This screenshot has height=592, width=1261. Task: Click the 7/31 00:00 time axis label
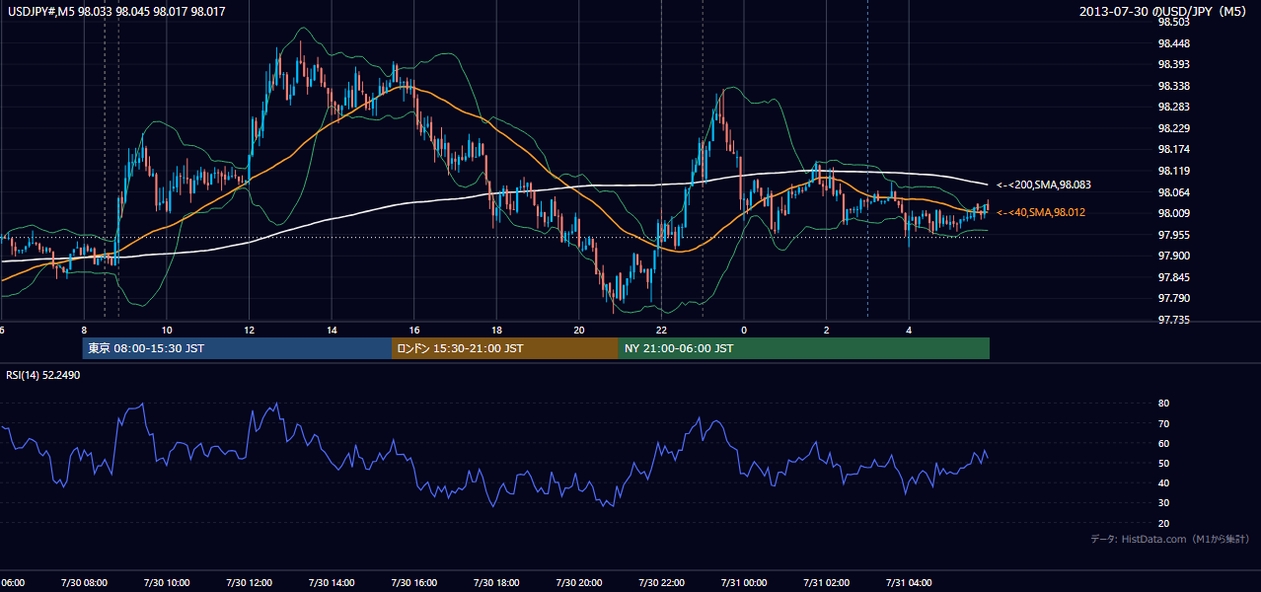pos(743,582)
